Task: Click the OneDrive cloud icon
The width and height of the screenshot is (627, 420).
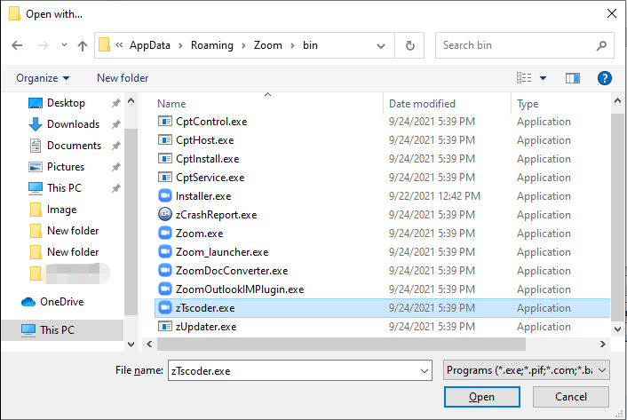Action: (28, 302)
